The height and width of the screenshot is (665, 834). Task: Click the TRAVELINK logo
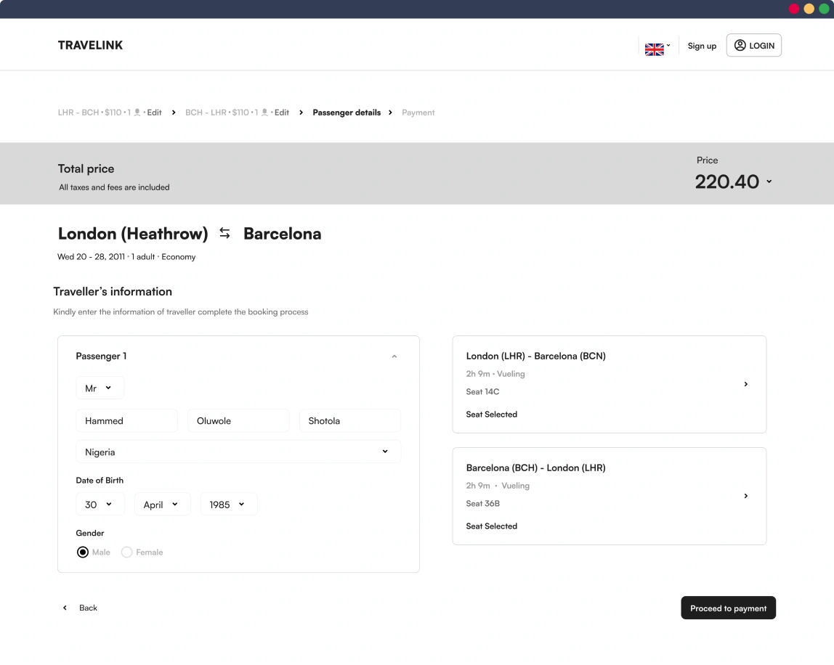91,45
